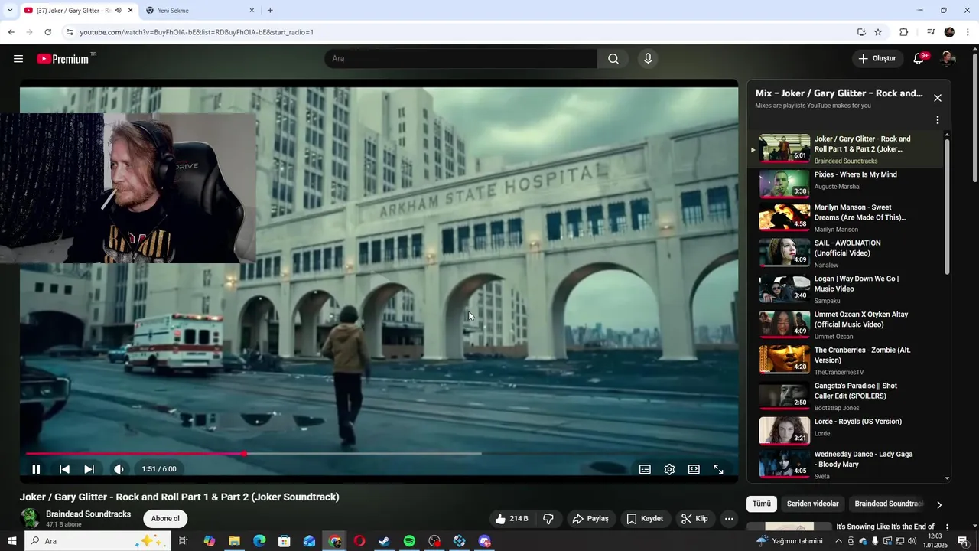979x551 pixels.
Task: Play Ummet Ozcan X Otyken Altay
Action: coord(845,324)
